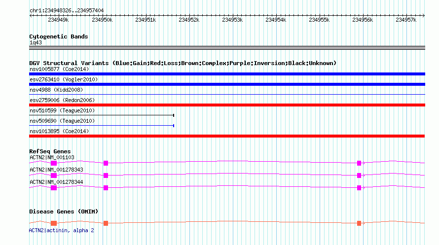Image resolution: width=439 pixels, height=245 pixels.
Task: Click first orange OMIM ACTN2 exon
Action: tap(54, 223)
